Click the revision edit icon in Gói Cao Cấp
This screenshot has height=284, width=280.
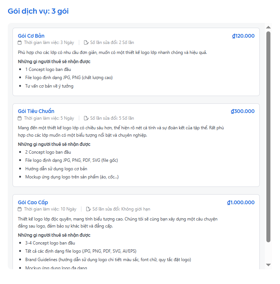click(88, 209)
